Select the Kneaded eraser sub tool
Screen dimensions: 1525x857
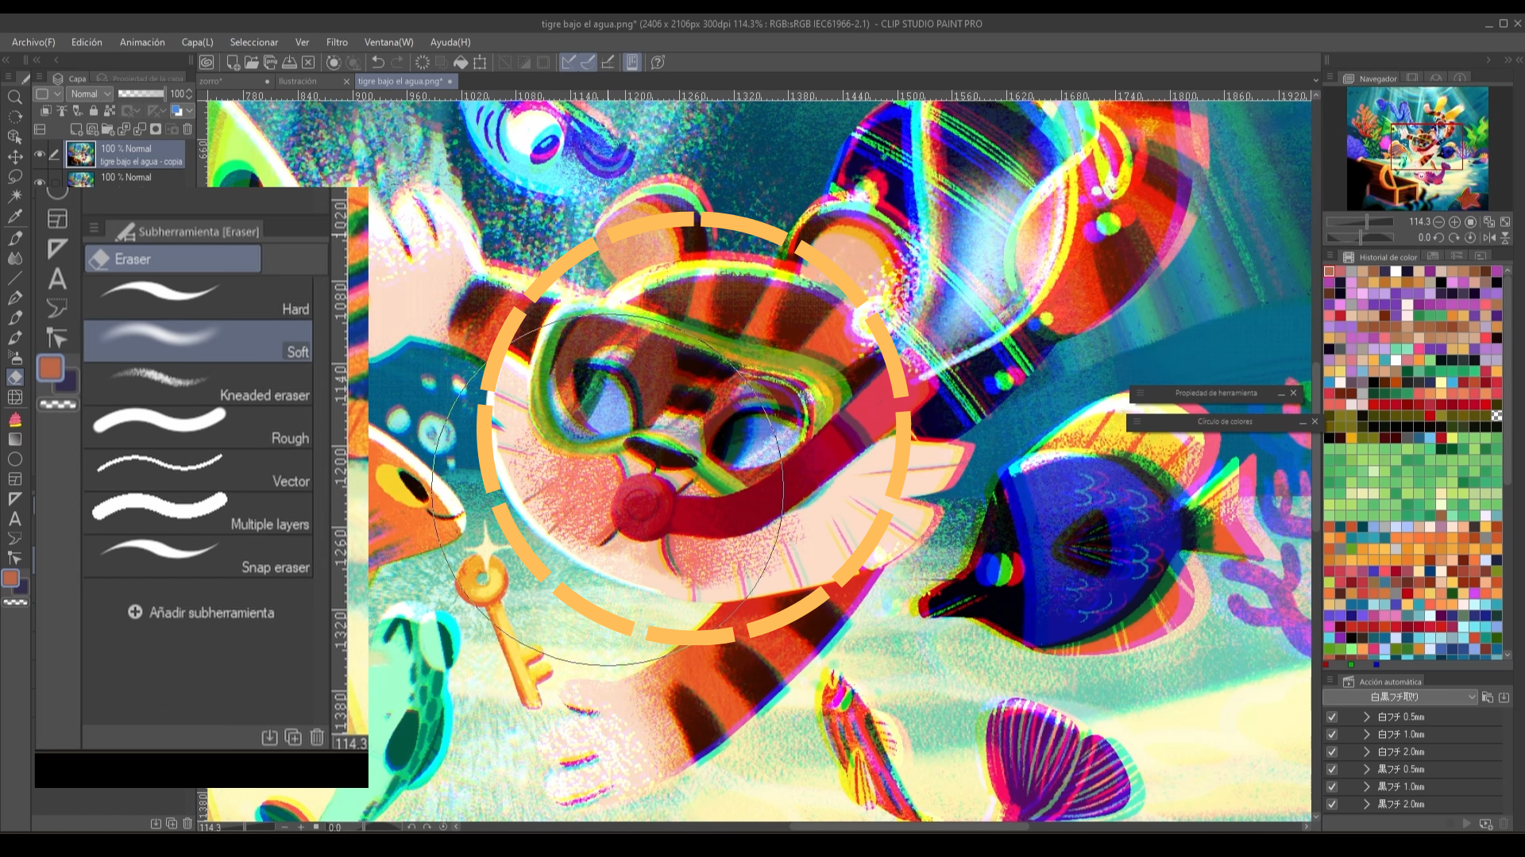(x=199, y=384)
